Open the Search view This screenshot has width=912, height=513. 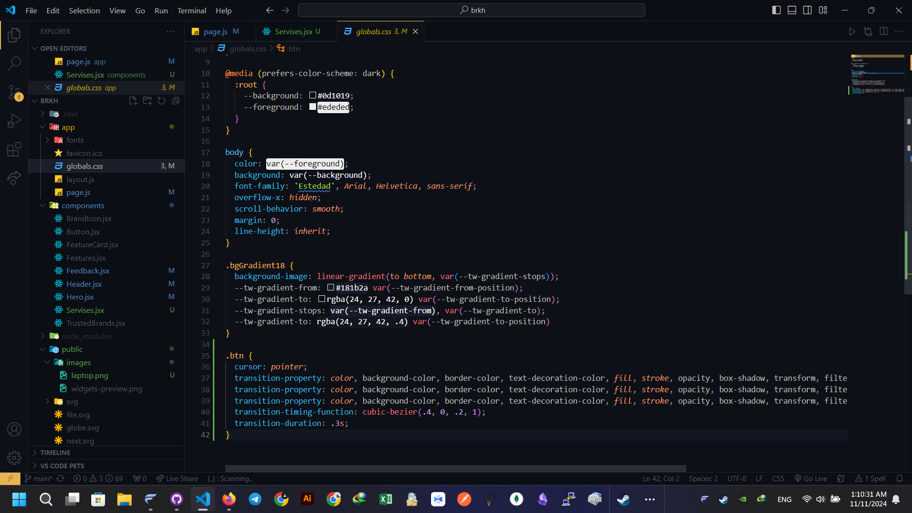click(x=14, y=63)
